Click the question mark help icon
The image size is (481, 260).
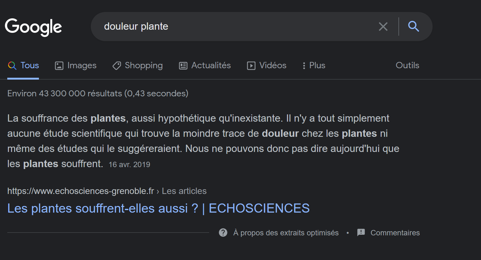[223, 233]
